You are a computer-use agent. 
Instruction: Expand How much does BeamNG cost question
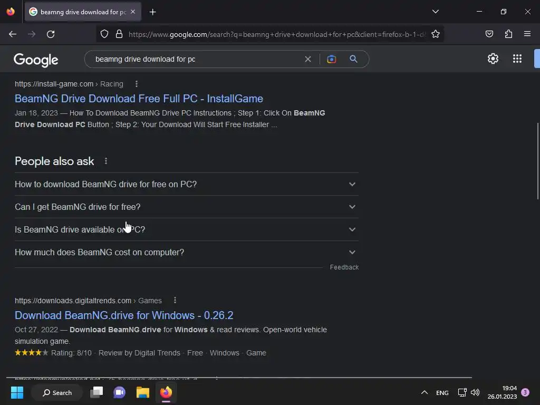coord(186,253)
